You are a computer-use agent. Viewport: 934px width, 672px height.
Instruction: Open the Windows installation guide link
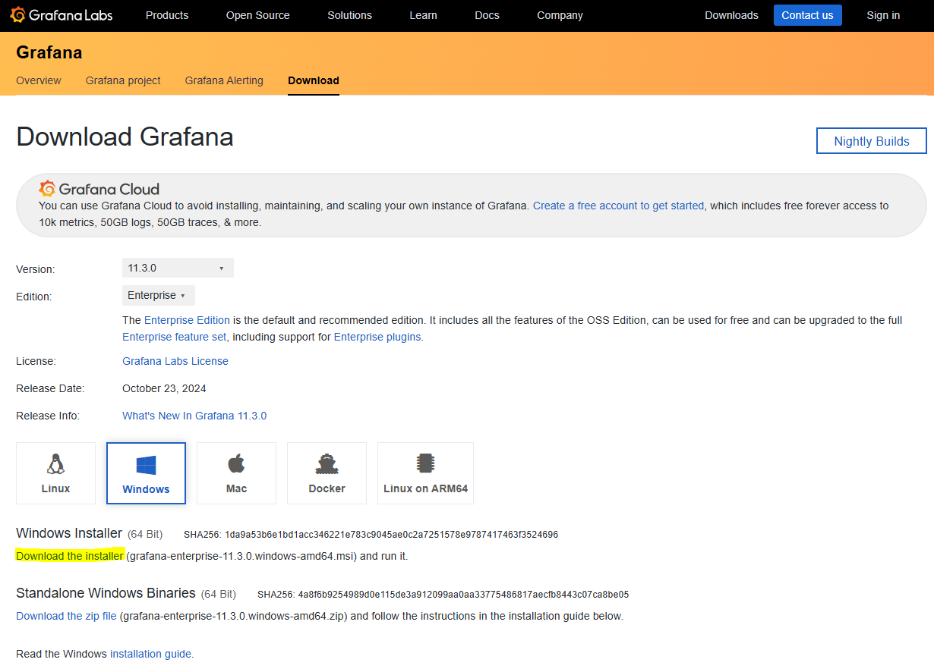(150, 654)
